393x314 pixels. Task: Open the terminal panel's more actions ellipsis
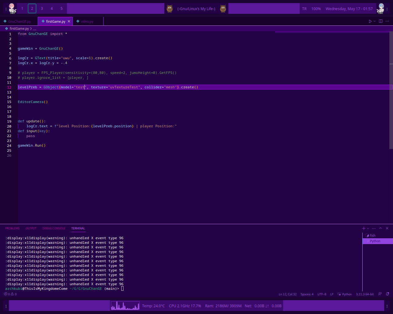pyautogui.click(x=374, y=228)
